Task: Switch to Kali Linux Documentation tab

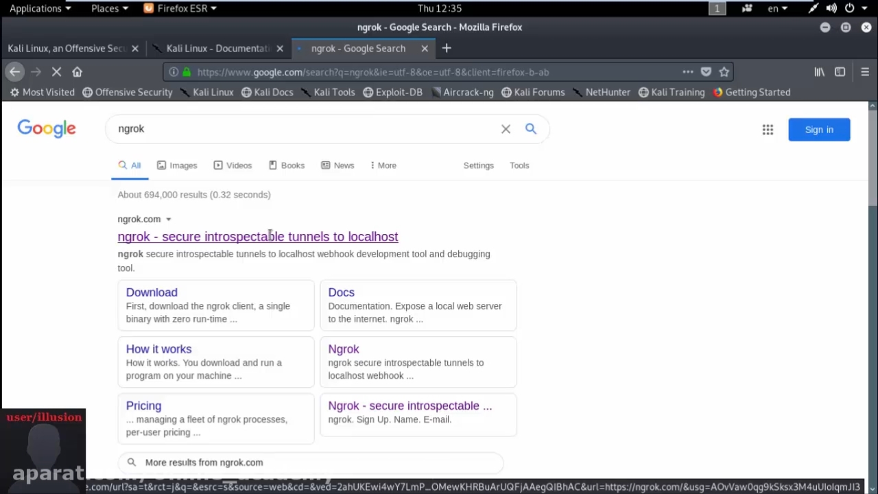Action: tap(218, 48)
